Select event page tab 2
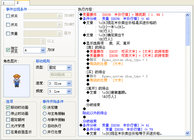 point(22,3)
